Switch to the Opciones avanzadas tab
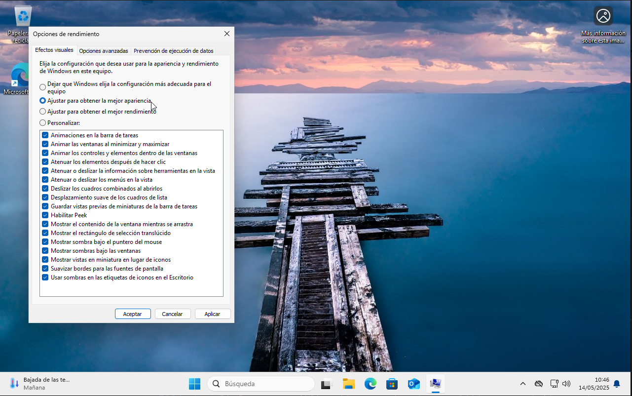Image resolution: width=632 pixels, height=396 pixels. 104,51
